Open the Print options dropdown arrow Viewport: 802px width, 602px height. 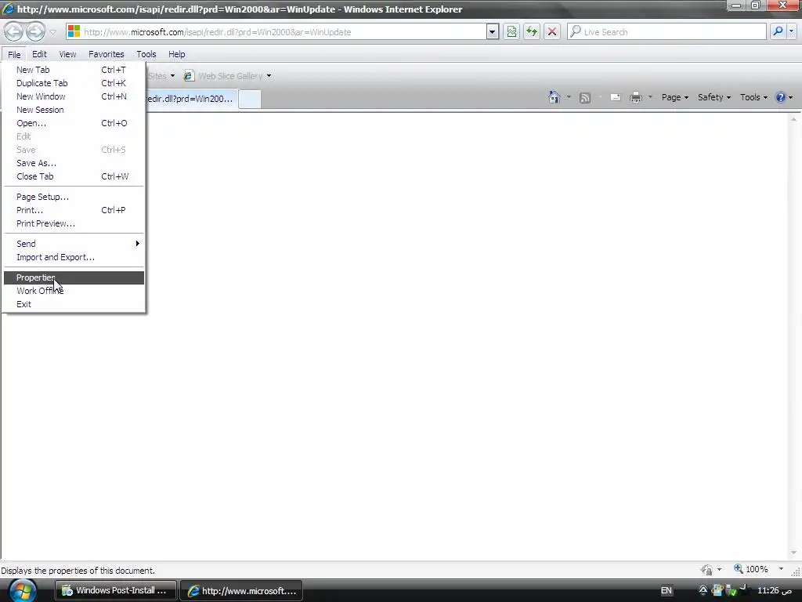click(x=650, y=96)
